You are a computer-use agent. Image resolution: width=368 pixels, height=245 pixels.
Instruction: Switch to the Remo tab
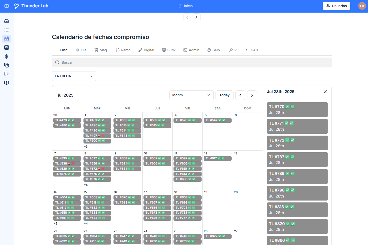[123, 50]
